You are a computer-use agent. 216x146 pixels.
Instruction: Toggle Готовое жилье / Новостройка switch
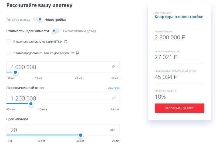(x=38, y=20)
